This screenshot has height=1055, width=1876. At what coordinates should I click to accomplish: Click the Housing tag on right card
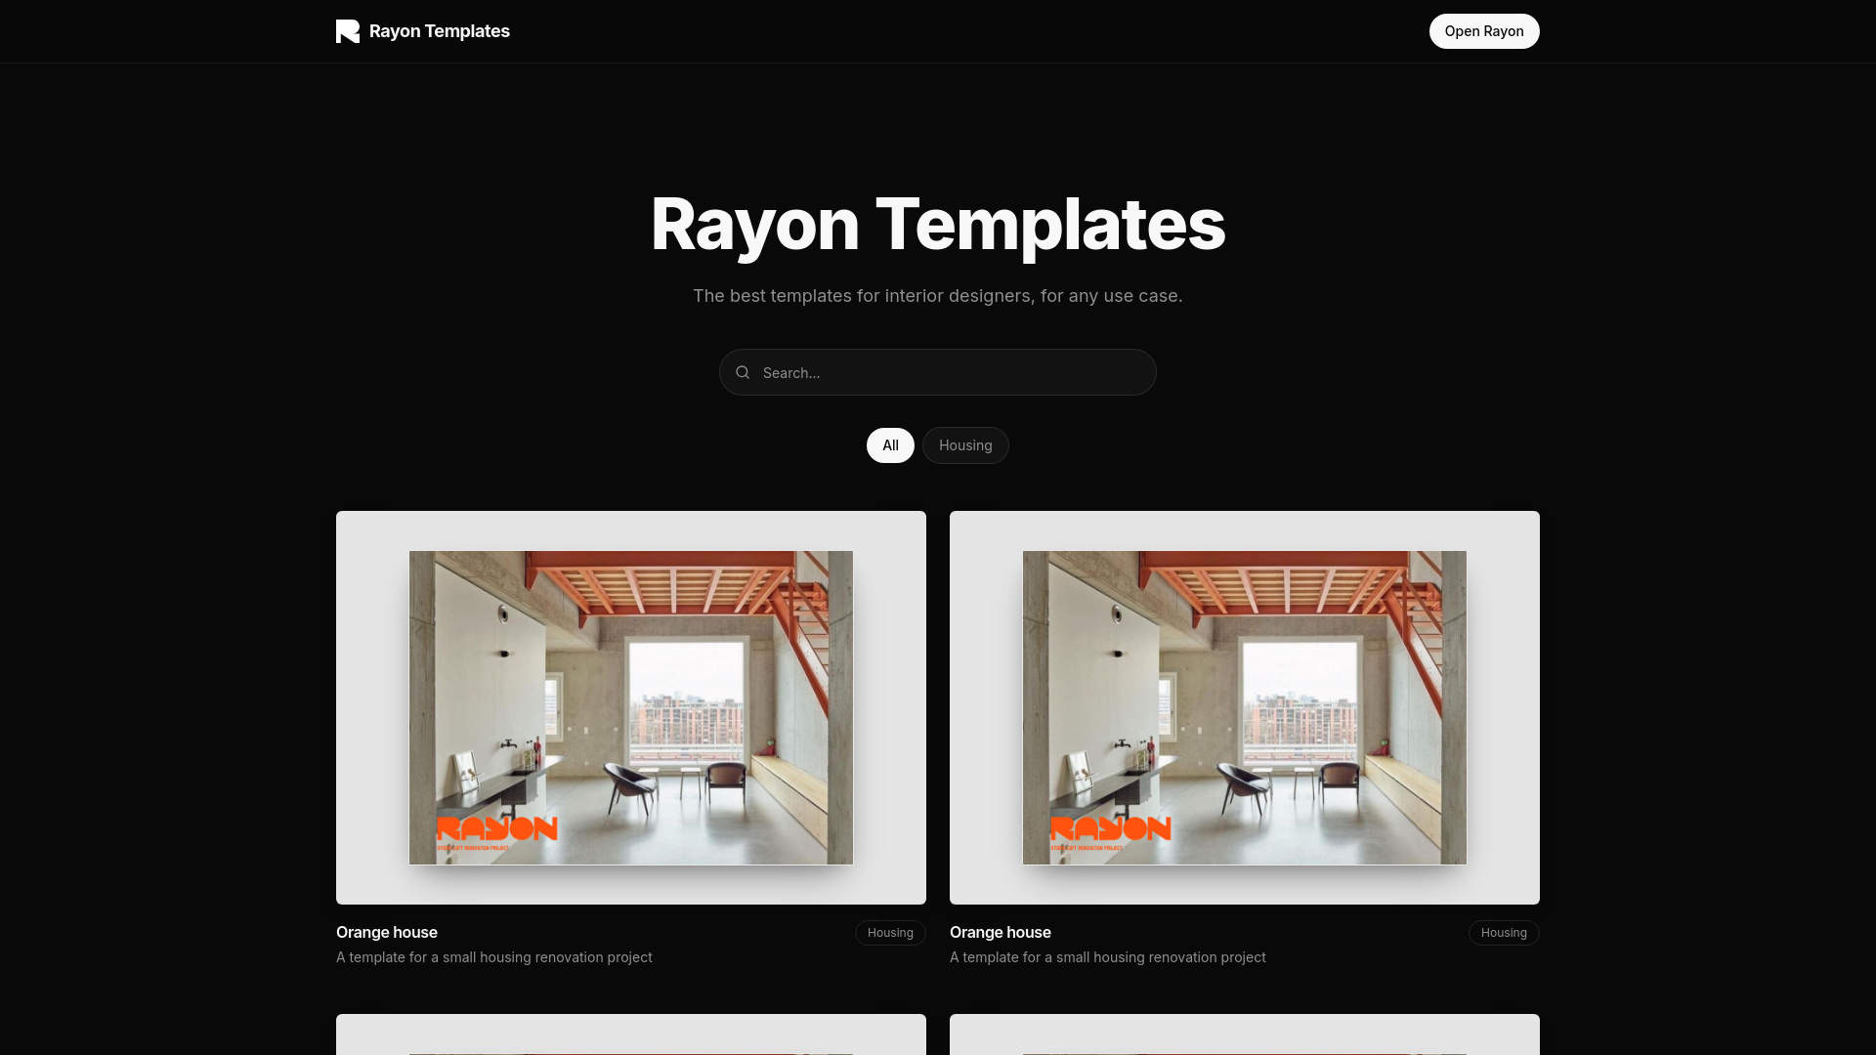point(1504,933)
